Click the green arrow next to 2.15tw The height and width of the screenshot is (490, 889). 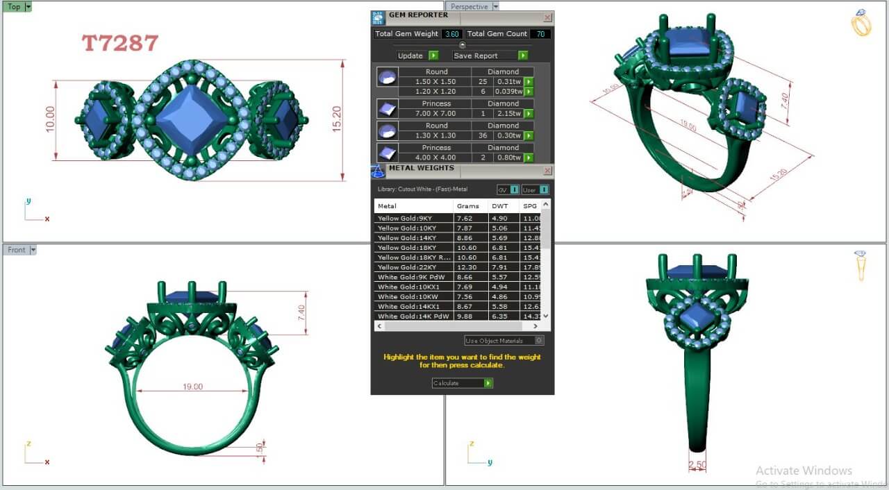[529, 113]
